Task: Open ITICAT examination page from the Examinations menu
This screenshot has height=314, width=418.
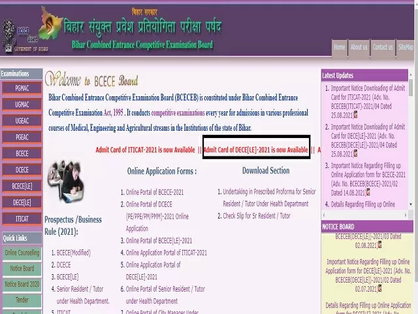Action: [x=22, y=218]
